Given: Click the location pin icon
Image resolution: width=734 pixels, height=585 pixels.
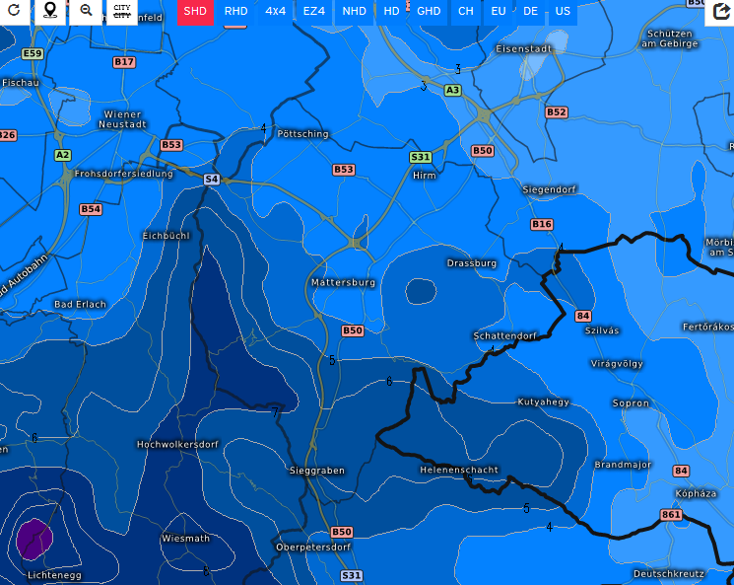Looking at the screenshot, I should (51, 11).
